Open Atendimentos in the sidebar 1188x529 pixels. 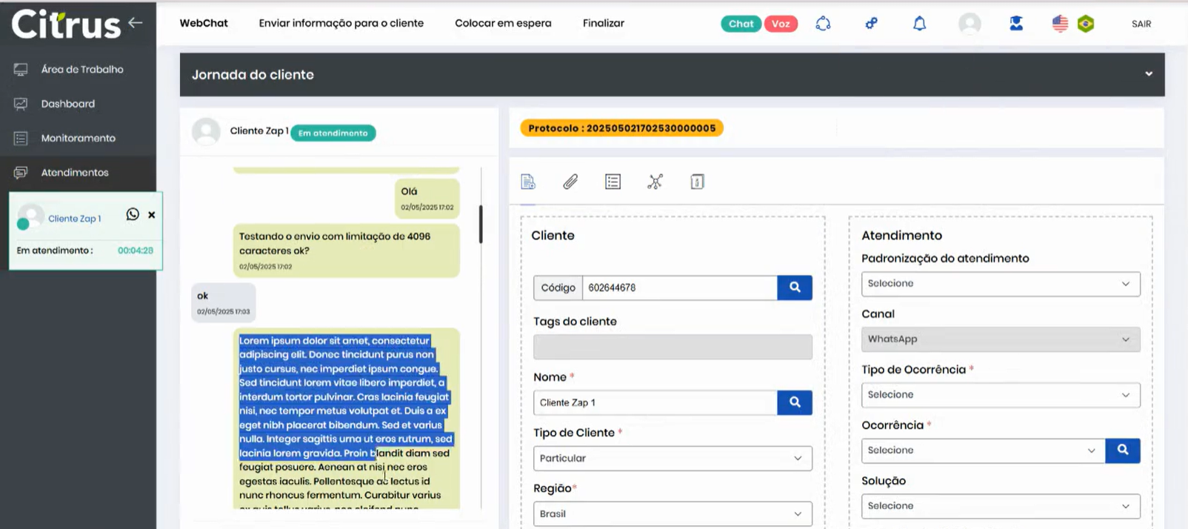[x=75, y=173]
